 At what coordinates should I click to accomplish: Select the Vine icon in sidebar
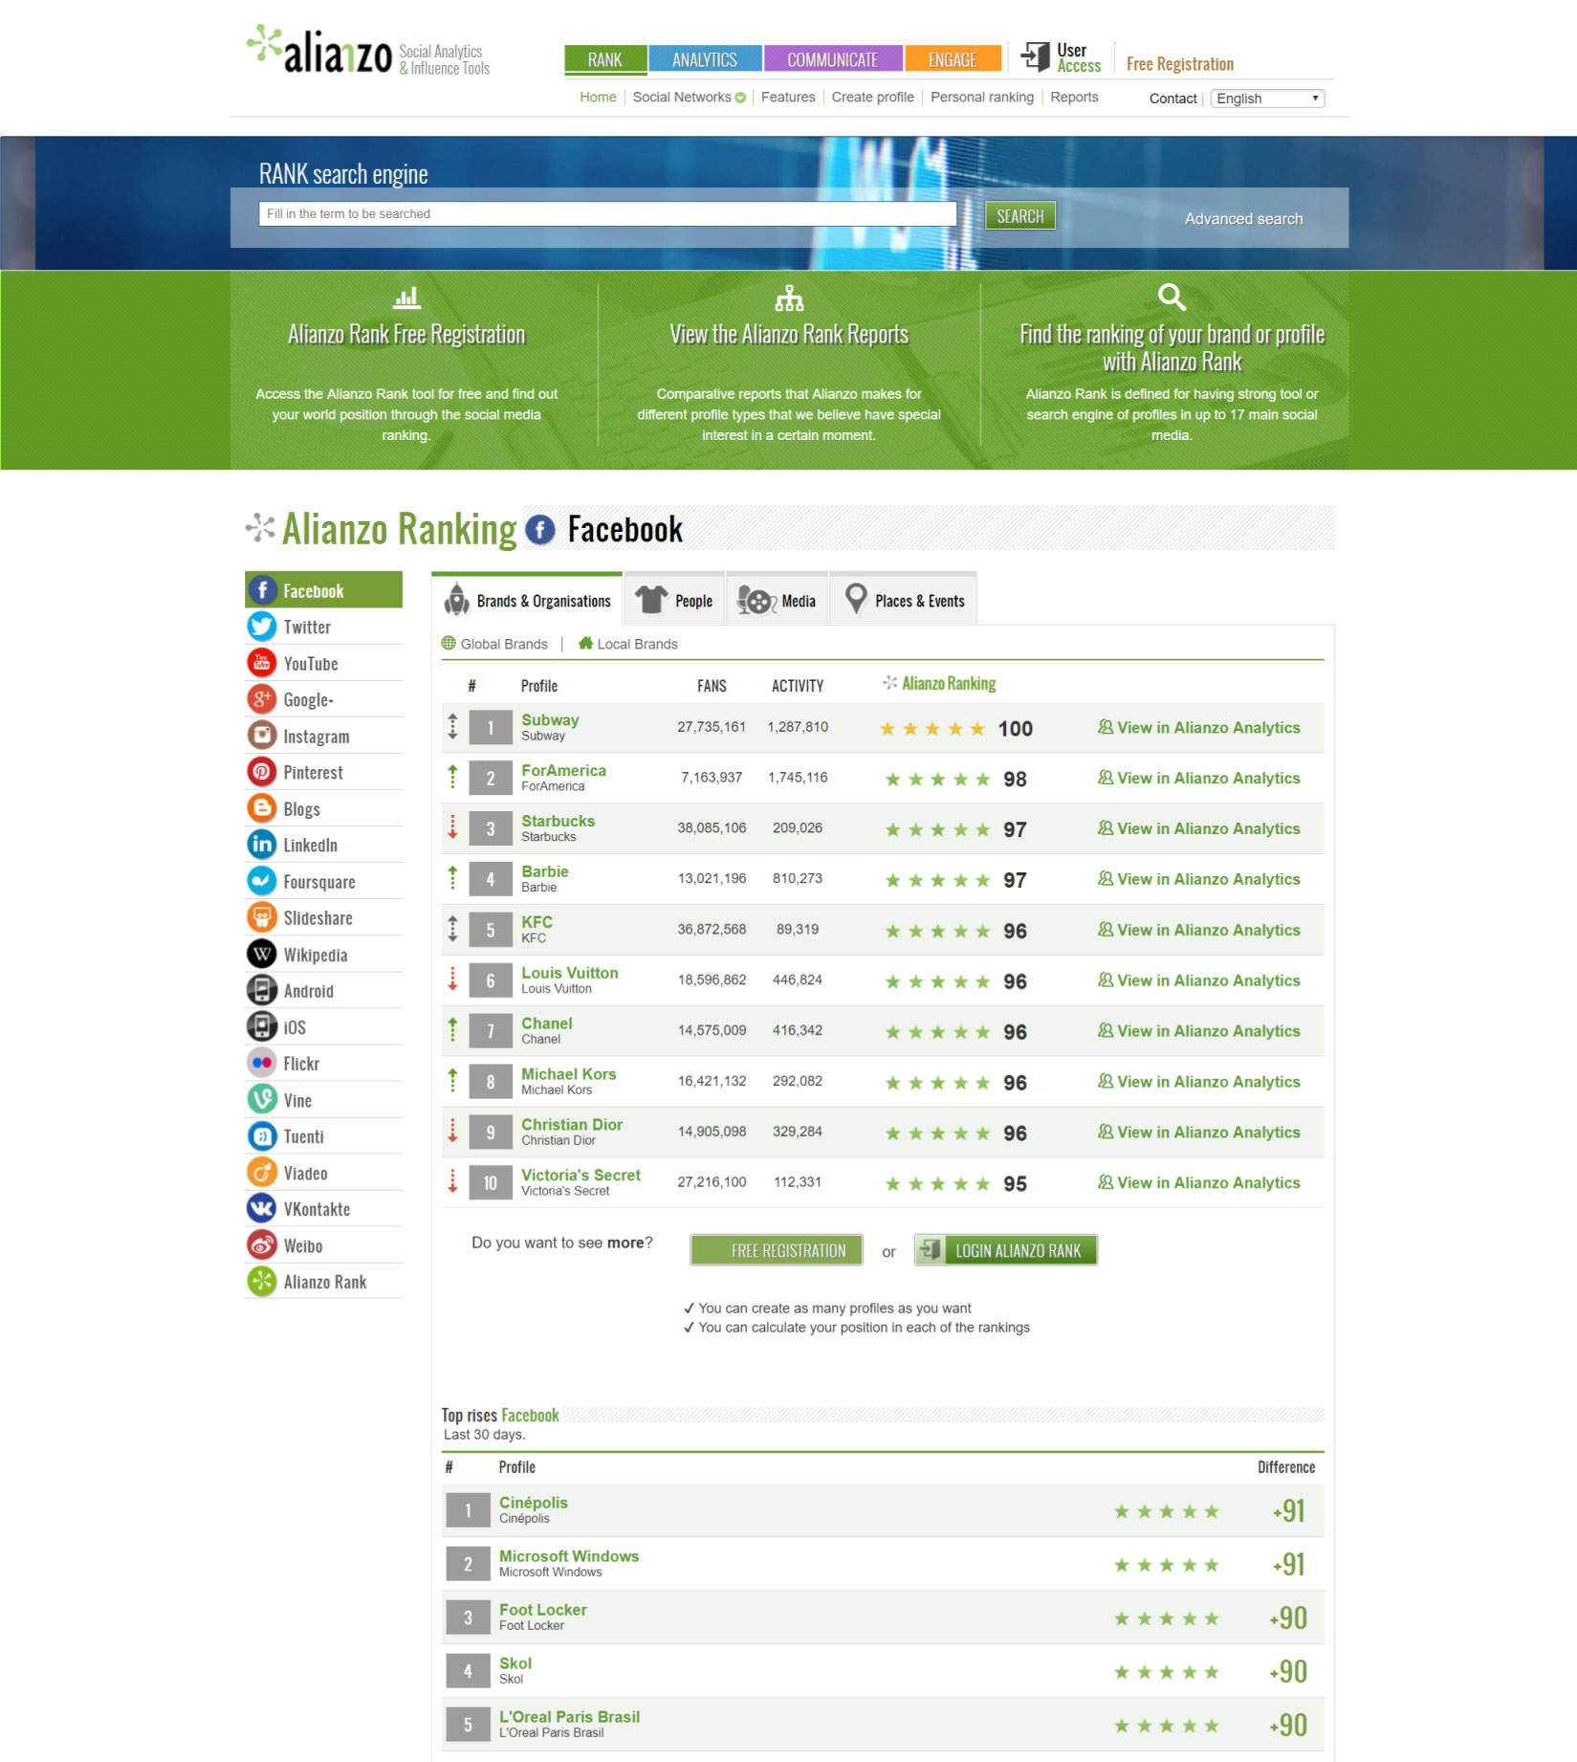click(x=261, y=1099)
